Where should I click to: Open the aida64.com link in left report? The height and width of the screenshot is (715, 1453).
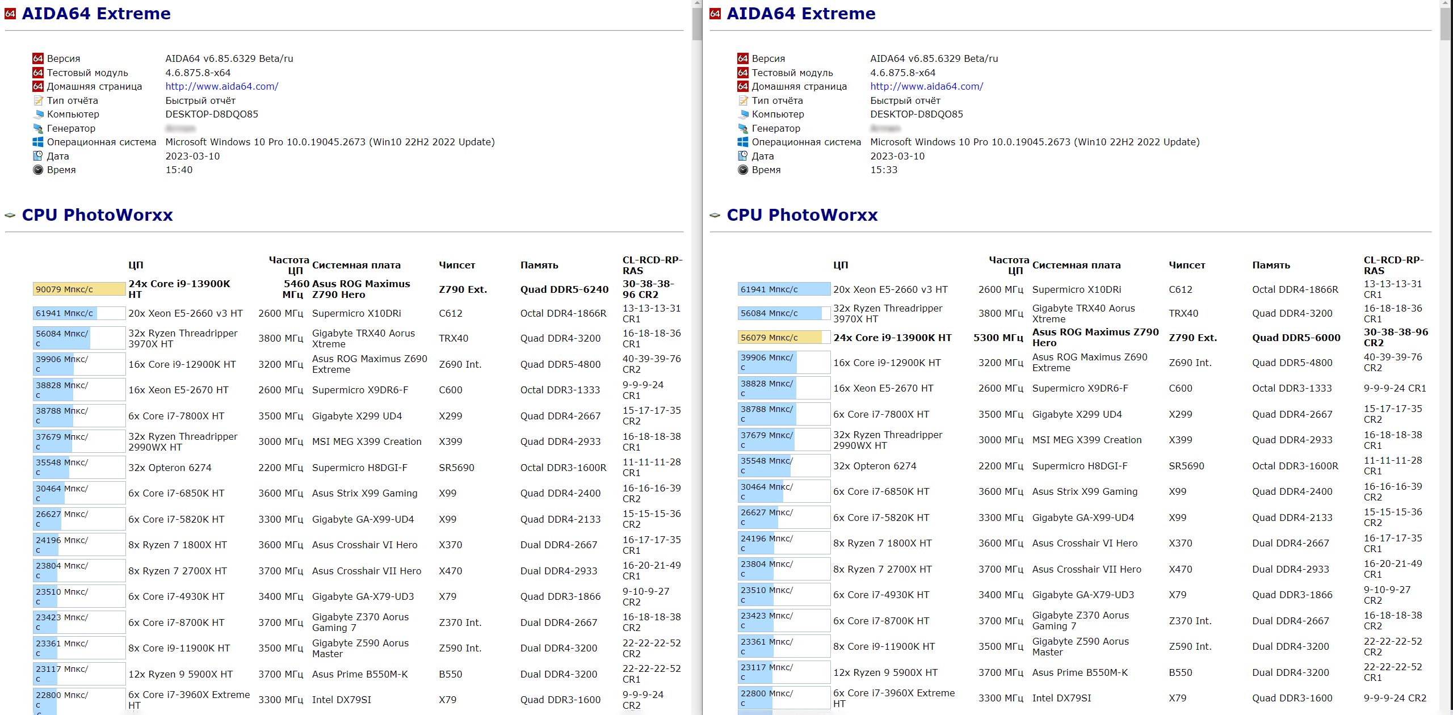point(222,86)
